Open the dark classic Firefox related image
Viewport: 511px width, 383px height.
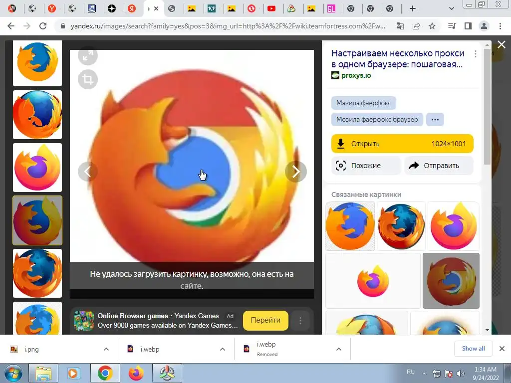click(x=401, y=226)
